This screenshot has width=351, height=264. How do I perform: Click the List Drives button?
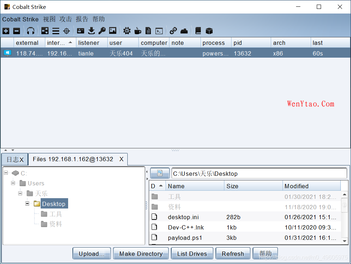(192, 253)
